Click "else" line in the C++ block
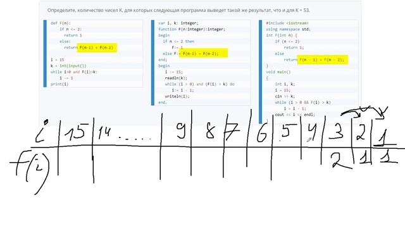 tap(280, 53)
